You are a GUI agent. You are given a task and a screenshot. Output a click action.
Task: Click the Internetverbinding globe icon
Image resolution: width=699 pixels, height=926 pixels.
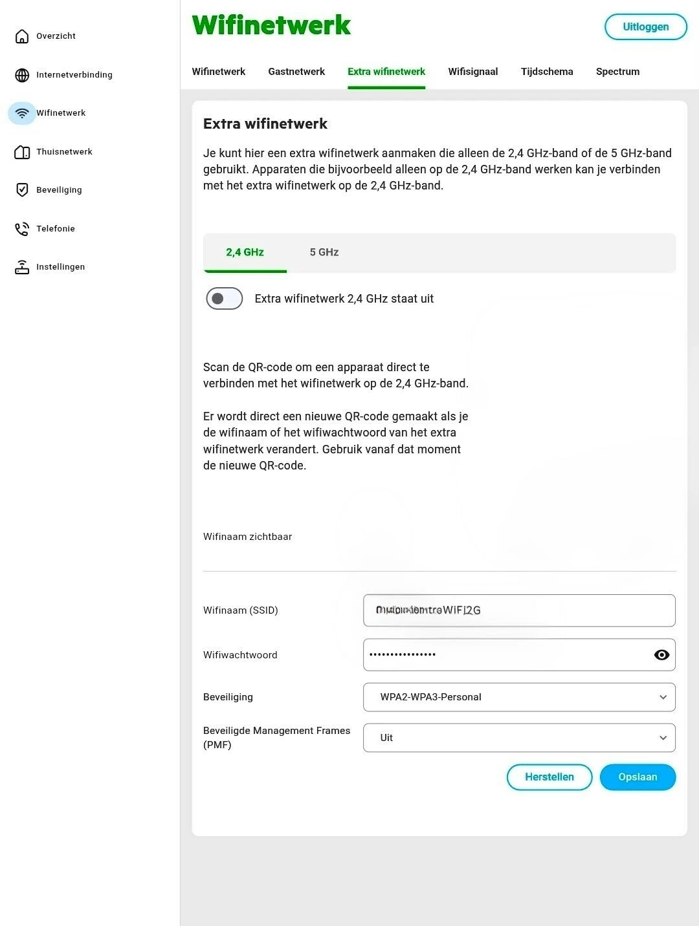[22, 75]
